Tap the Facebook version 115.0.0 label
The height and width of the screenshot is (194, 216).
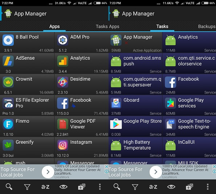[63, 114]
